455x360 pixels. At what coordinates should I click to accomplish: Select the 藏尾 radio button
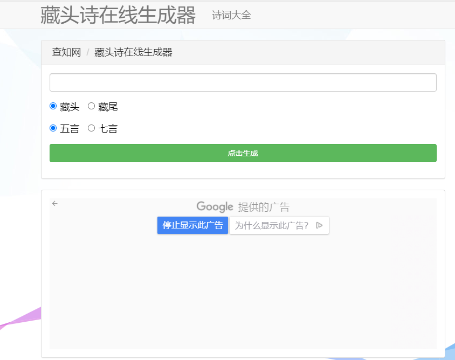tap(91, 106)
